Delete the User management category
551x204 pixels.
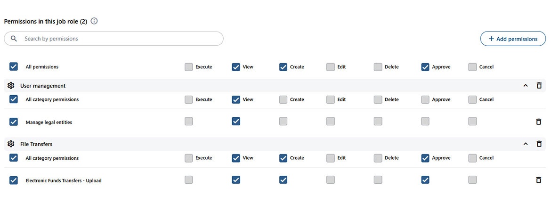coord(539,86)
